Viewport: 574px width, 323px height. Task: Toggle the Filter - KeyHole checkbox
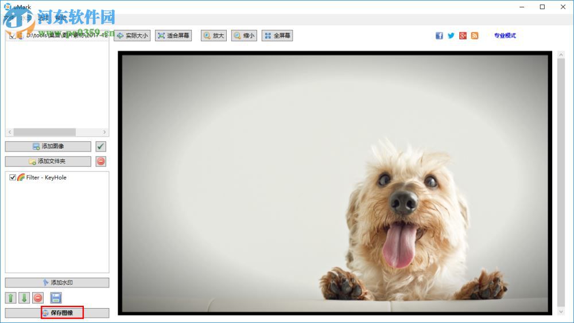pos(13,177)
